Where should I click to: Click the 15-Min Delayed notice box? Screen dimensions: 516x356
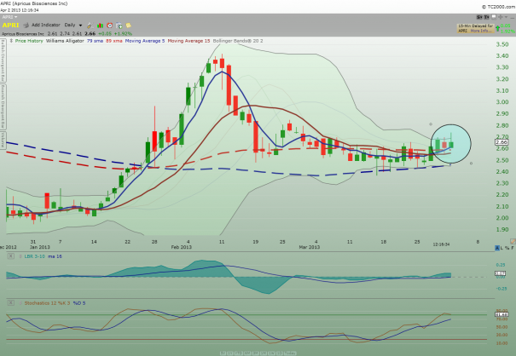pos(476,28)
